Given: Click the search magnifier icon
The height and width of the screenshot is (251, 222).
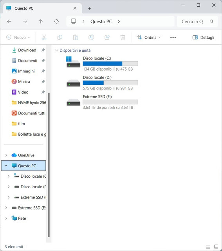Looking at the screenshot, I should click(x=211, y=22).
